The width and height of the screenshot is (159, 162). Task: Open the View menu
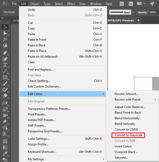pyautogui.click(x=82, y=4)
